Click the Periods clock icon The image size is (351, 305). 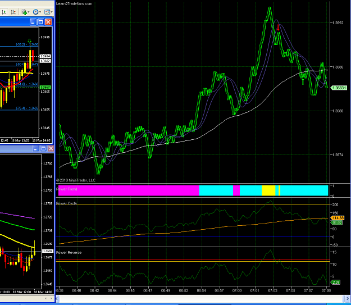click(35, 12)
